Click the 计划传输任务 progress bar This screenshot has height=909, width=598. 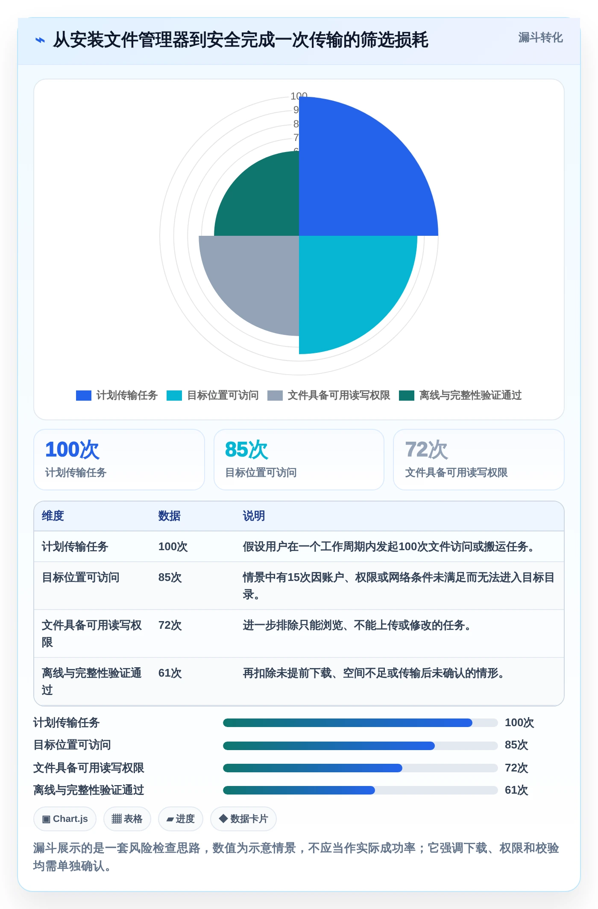[360, 723]
